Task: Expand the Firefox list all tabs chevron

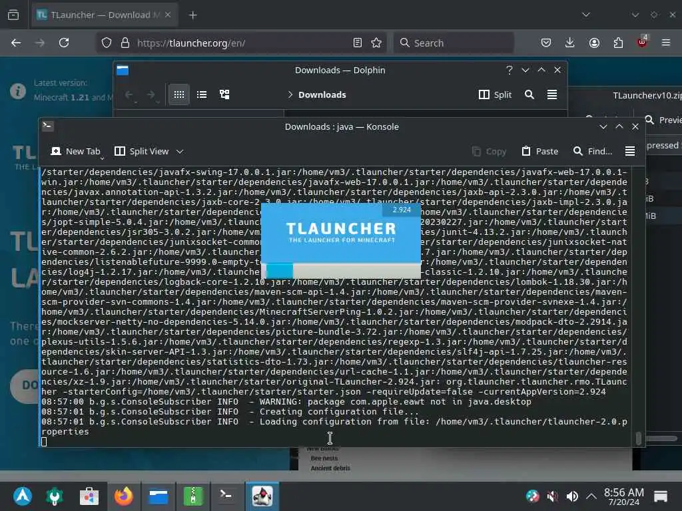Action: click(586, 15)
